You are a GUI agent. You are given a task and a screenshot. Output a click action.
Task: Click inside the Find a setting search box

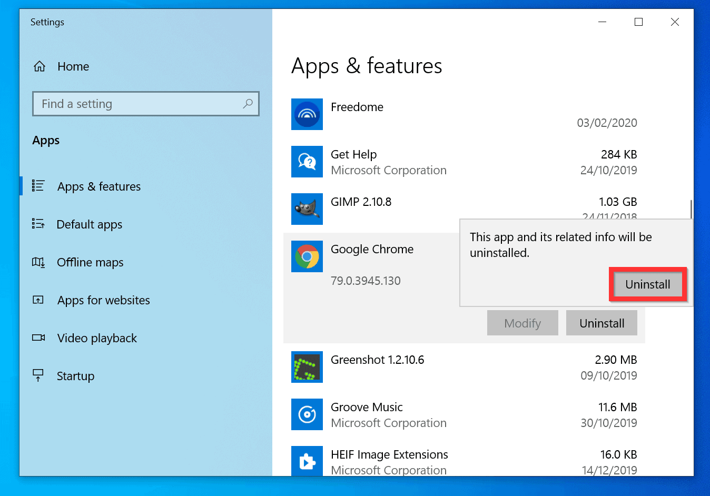pyautogui.click(x=132, y=104)
